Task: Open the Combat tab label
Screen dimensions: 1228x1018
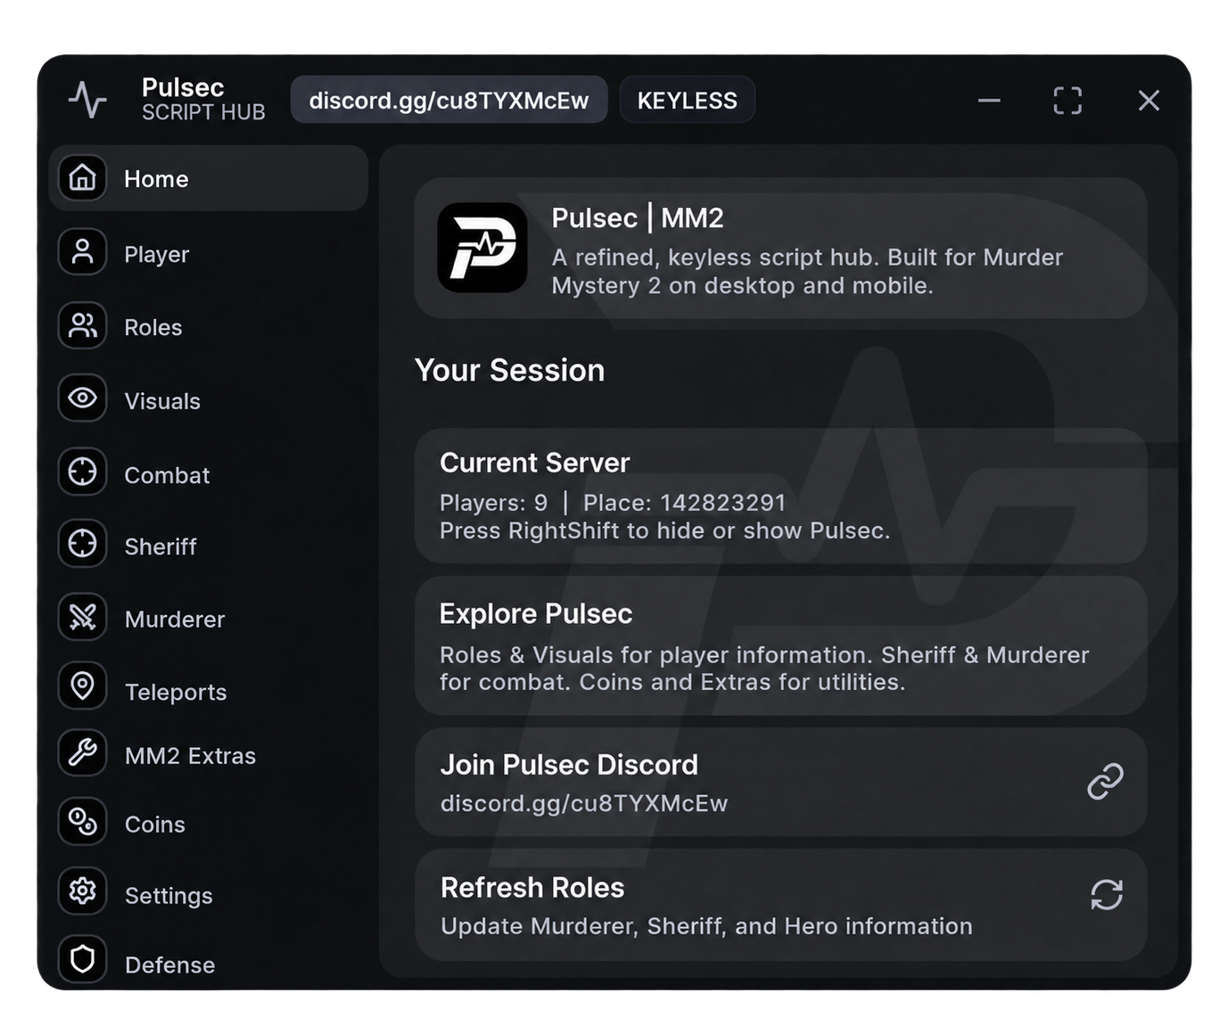Action: pos(168,475)
